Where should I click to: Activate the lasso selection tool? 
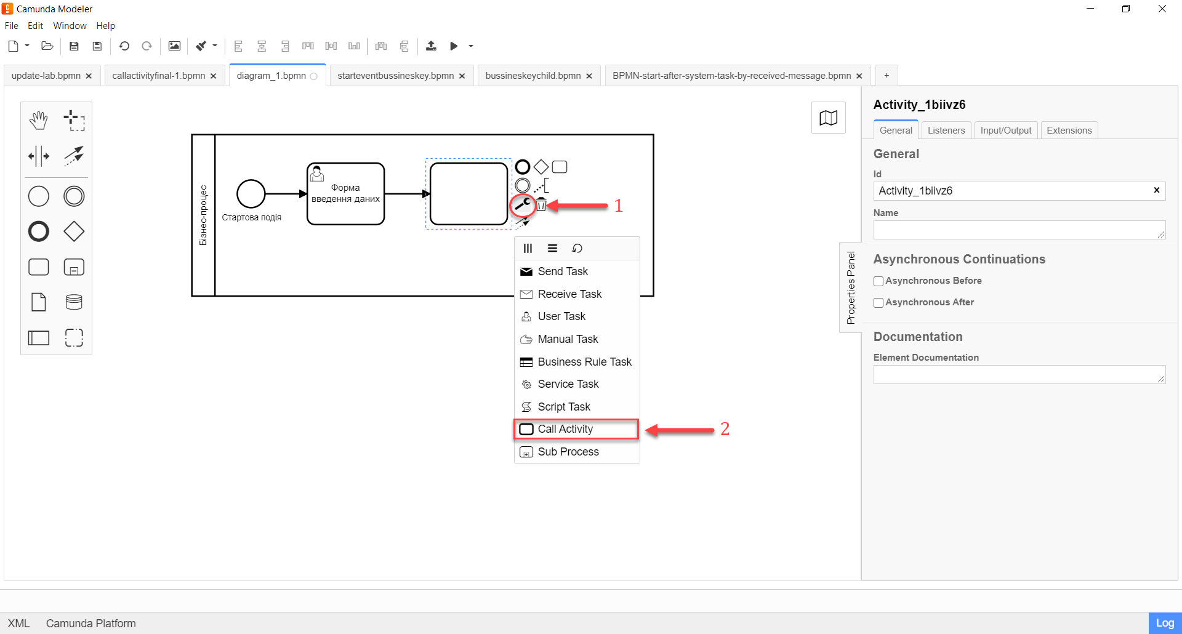tap(74, 120)
